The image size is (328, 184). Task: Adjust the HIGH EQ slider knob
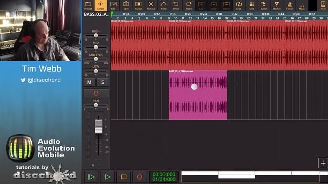[x=96, y=35]
